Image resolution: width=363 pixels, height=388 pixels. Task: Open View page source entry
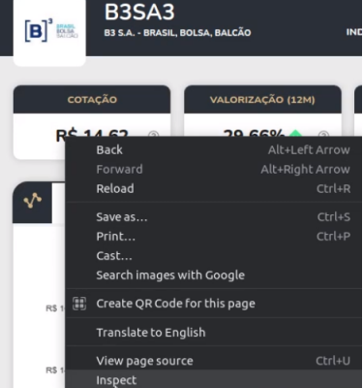[x=214, y=361]
